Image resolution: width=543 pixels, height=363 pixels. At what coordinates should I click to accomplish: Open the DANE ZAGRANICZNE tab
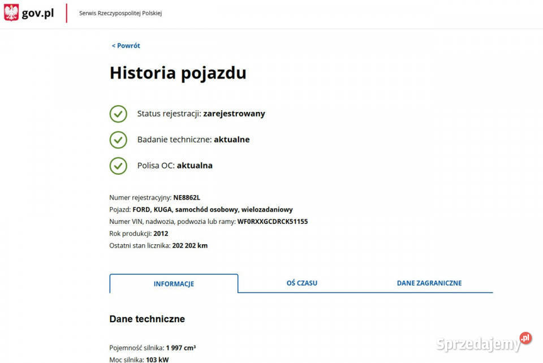pos(429,283)
